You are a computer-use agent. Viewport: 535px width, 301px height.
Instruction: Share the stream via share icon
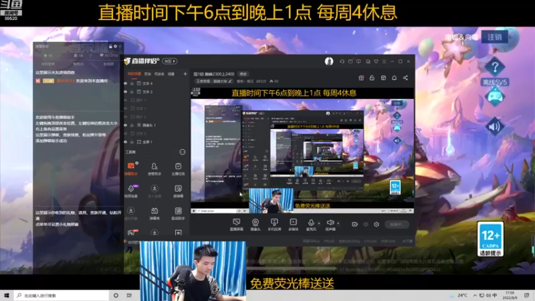[x=405, y=78]
